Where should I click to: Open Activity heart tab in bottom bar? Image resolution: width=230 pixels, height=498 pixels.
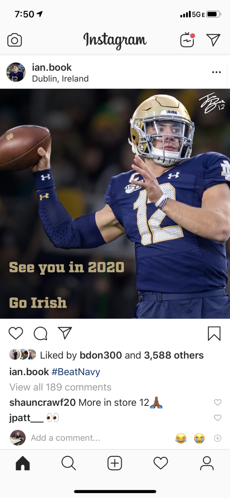point(161,463)
